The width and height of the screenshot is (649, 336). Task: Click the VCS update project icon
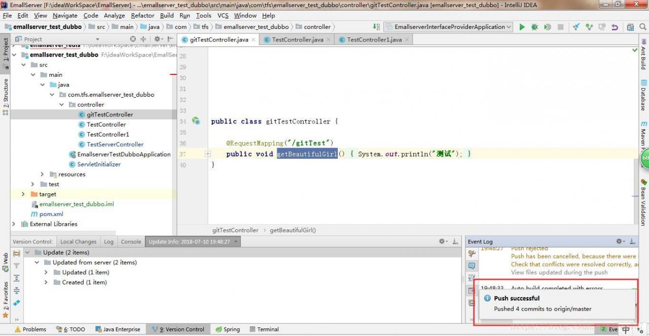576,27
